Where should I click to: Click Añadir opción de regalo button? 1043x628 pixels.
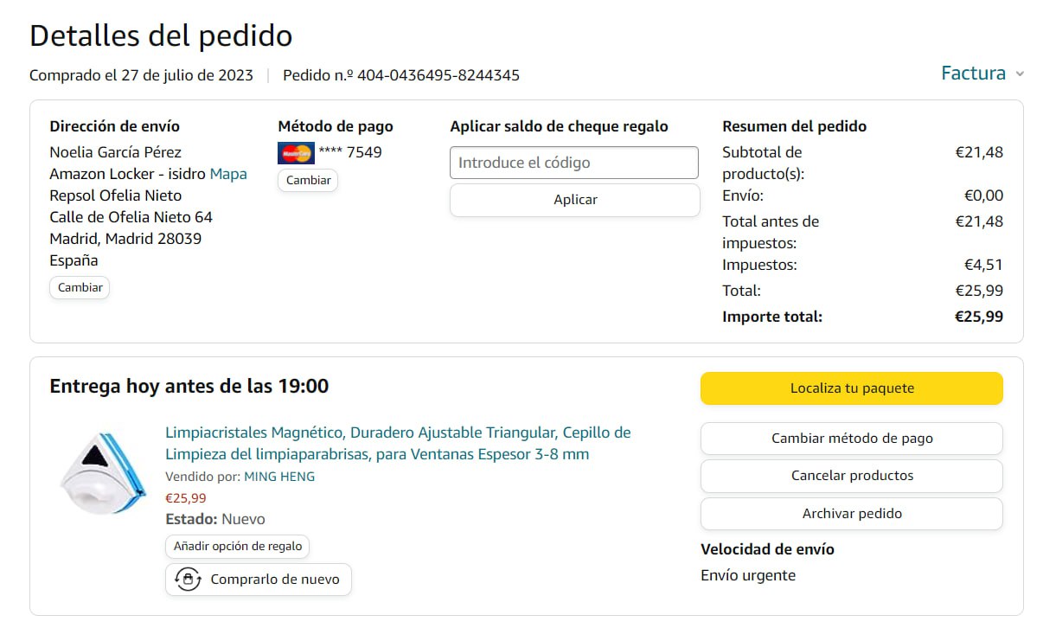tap(238, 547)
